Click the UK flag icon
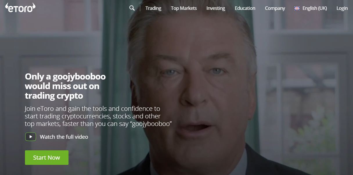The width and height of the screenshot is (353, 175). (297, 8)
